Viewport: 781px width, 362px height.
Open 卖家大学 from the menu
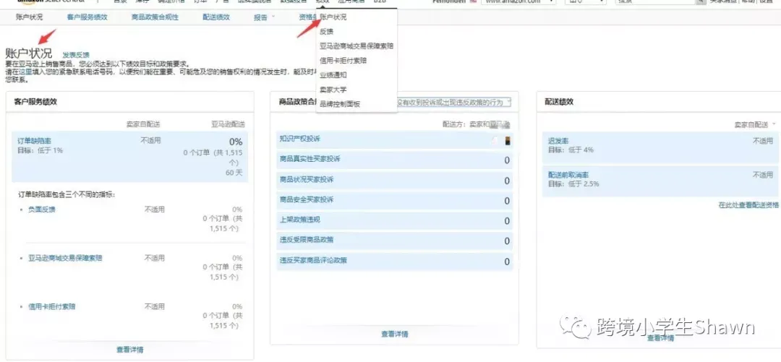(x=333, y=90)
